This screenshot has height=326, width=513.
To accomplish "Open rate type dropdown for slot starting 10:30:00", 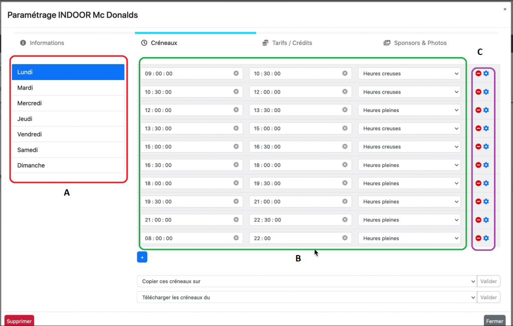I will 409,92.
